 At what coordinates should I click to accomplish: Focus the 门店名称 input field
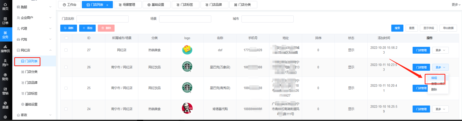(x=102, y=19)
